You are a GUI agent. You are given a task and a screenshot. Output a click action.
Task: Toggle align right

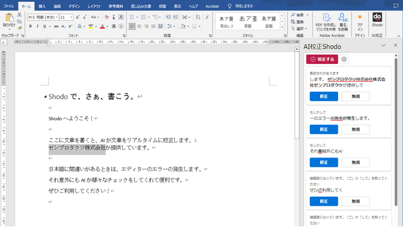146,26
